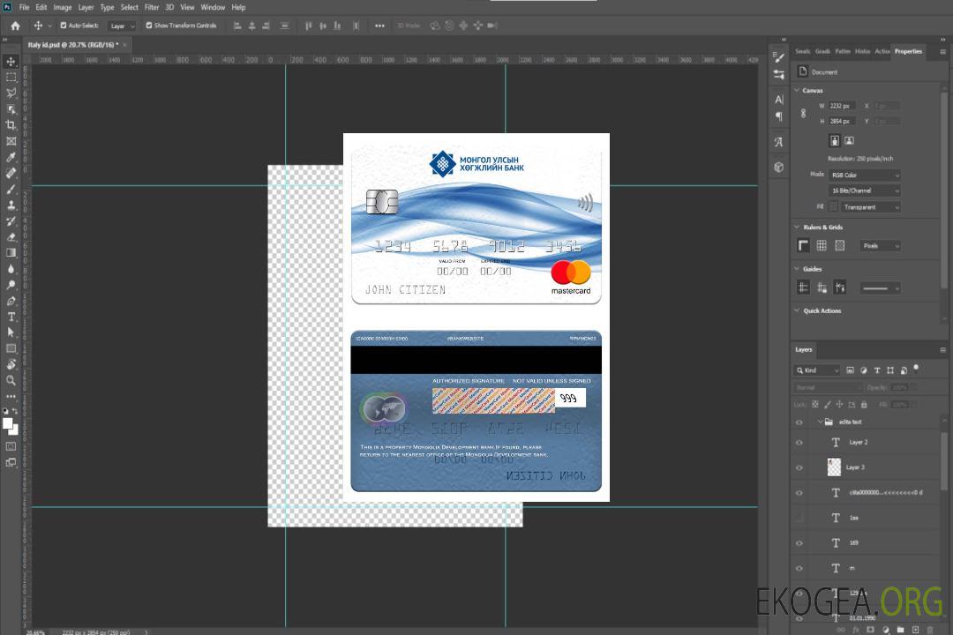The height and width of the screenshot is (635, 953).
Task: Open the guide line style dropdown
Action: click(881, 288)
